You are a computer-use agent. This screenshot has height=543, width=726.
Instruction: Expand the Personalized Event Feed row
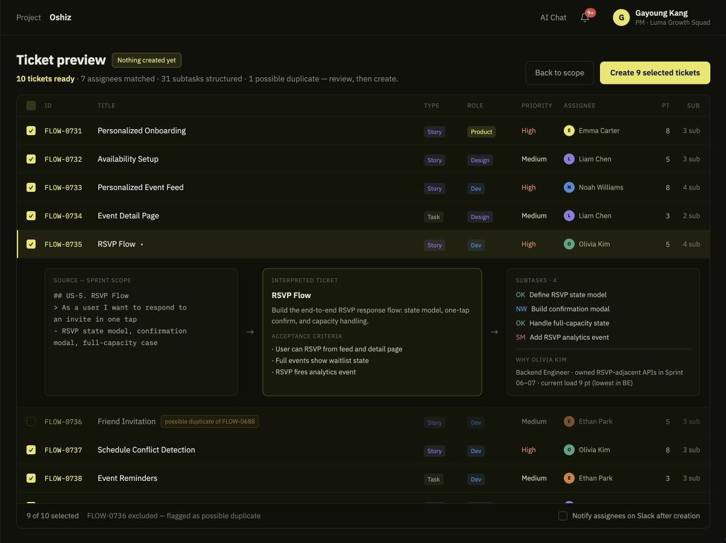[363, 188]
